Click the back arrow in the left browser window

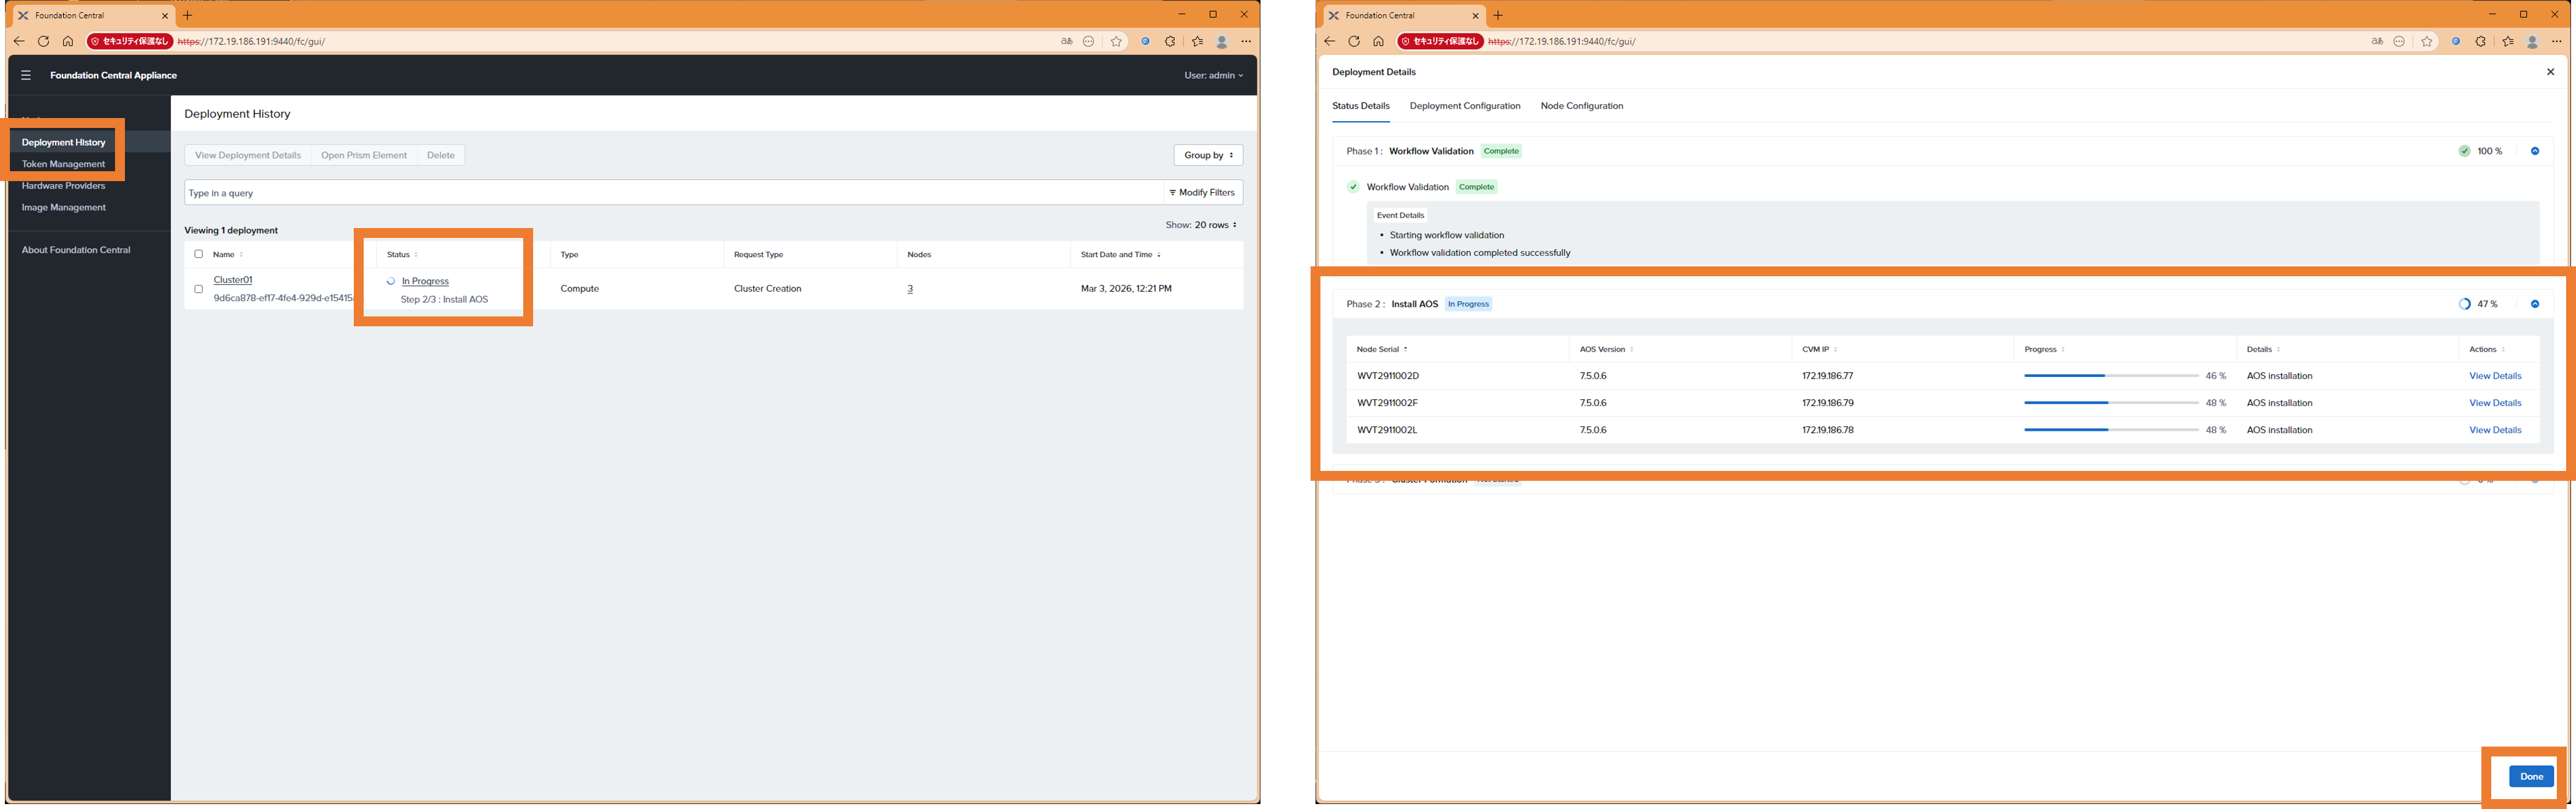pyautogui.click(x=19, y=41)
